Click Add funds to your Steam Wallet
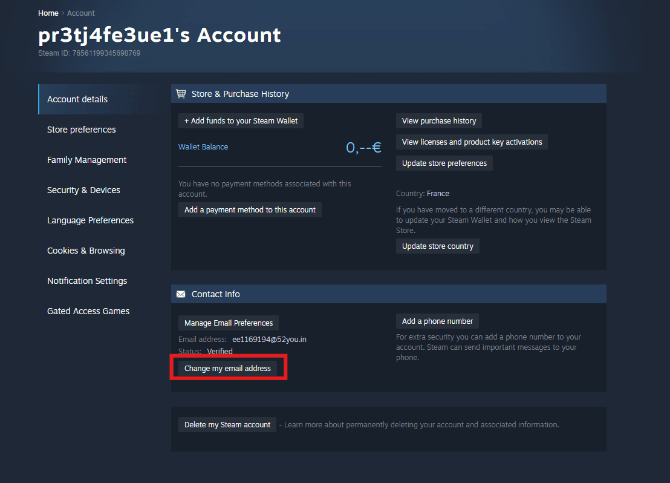Screen dimensions: 670x483 click(x=241, y=121)
